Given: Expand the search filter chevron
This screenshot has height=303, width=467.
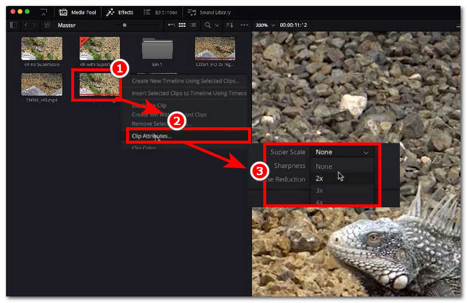Looking at the screenshot, I should pos(217,25).
